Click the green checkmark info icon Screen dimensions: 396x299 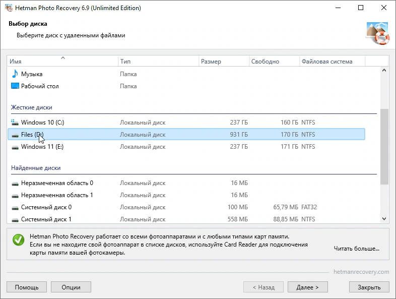(19, 240)
